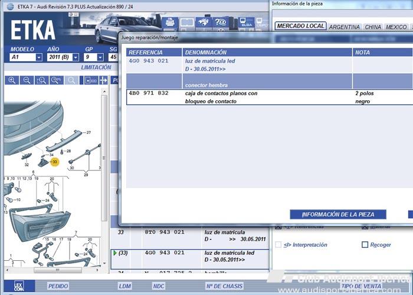Viewport: 413px width, 295px height.
Task: Click the zoom in magnifier icon
Action: (x=12, y=80)
